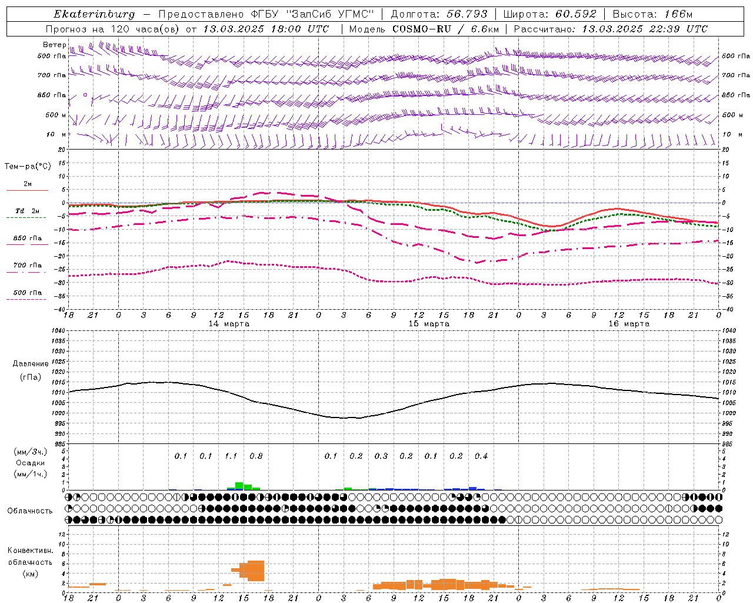Select the 'Тем-ра(°C)' temperature panel label

tap(28, 167)
